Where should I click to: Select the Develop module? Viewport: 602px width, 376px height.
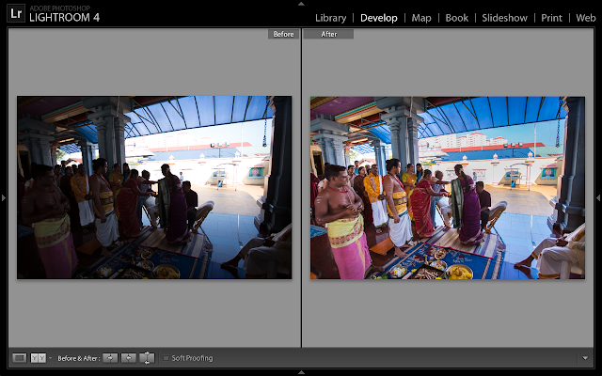pyautogui.click(x=378, y=18)
